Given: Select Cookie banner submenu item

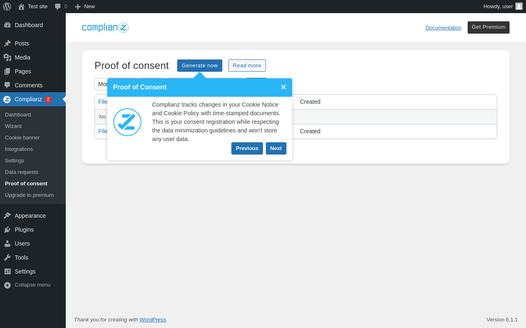Looking at the screenshot, I should 22,138.
